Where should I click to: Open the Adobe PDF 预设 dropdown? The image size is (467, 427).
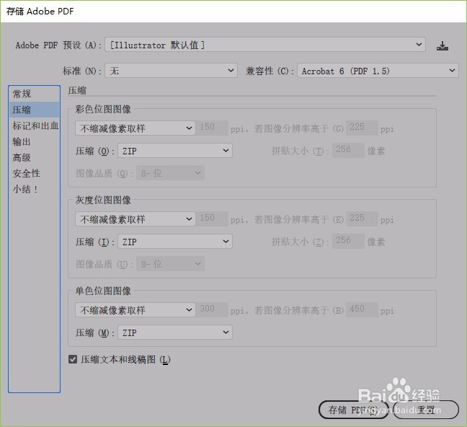pos(265,45)
